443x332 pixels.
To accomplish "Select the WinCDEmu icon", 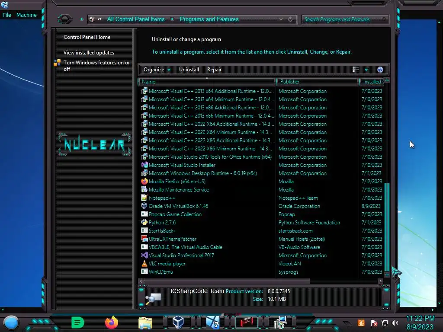I will [144, 271].
